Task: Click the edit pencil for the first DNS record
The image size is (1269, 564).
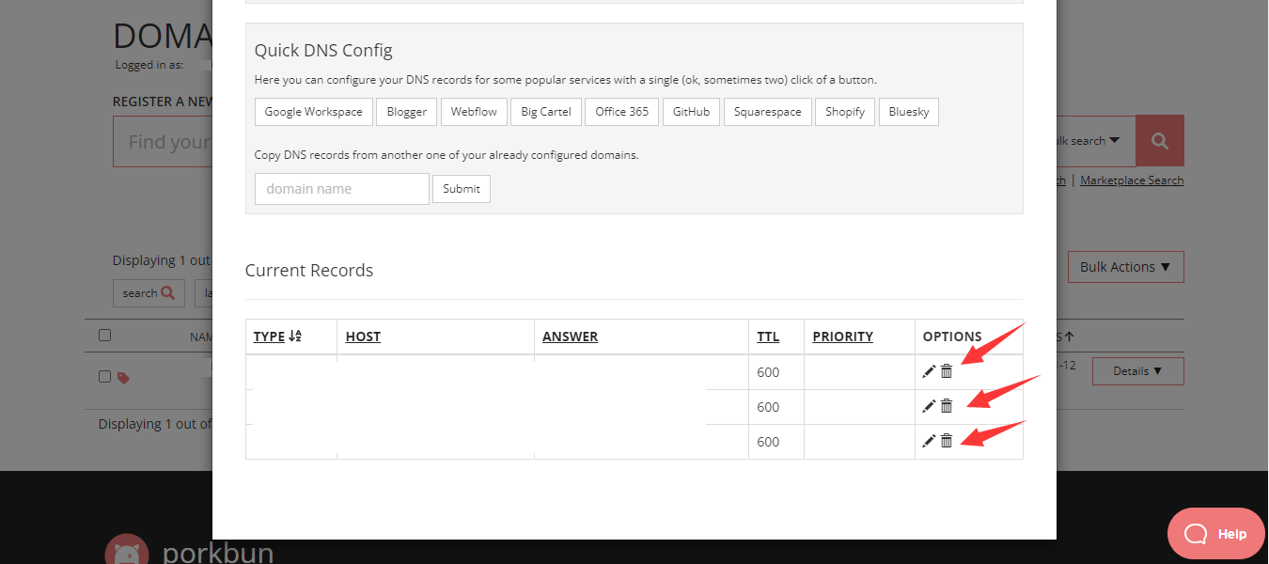Action: click(929, 372)
